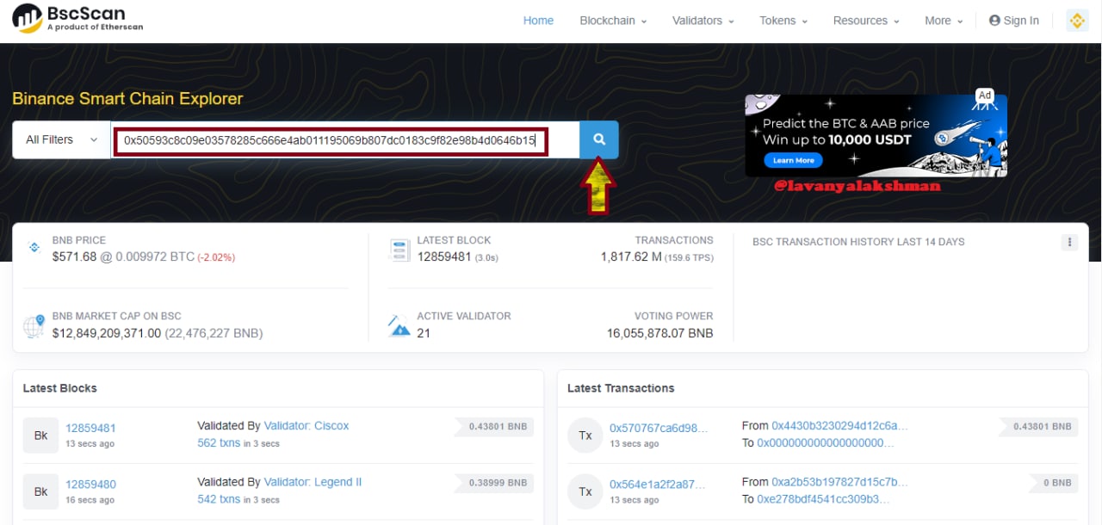The height and width of the screenshot is (525, 1102).
Task: Click the voting power 16,055,878.07 BNB value
Action: tap(659, 333)
